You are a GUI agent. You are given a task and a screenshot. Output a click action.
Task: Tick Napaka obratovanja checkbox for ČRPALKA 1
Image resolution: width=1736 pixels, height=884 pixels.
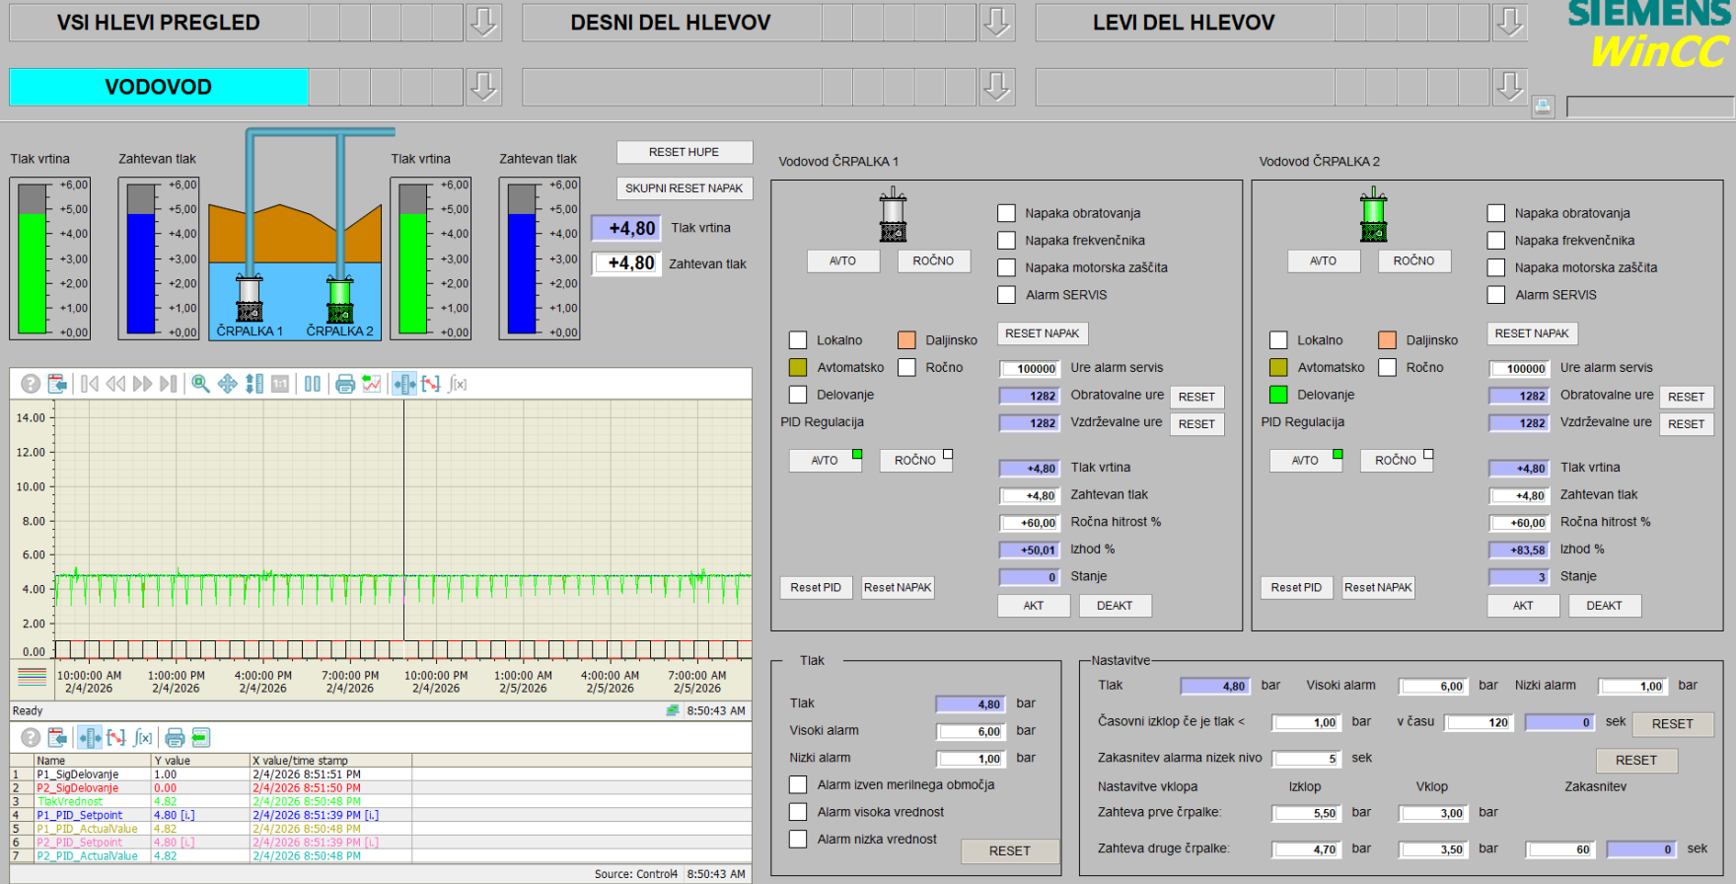click(x=1006, y=213)
